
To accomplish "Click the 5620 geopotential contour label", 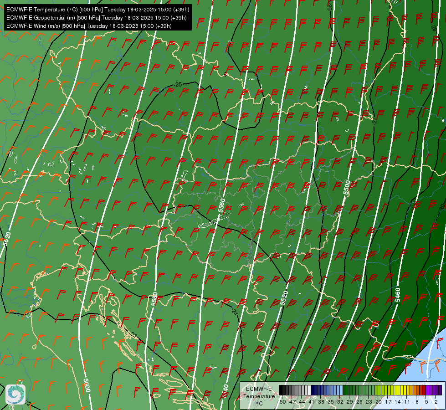I will click(x=6, y=239).
